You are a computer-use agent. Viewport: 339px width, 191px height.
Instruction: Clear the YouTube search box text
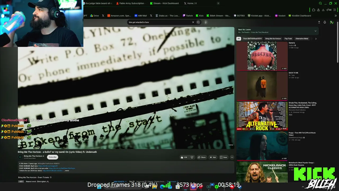pyautogui.click(x=193, y=22)
